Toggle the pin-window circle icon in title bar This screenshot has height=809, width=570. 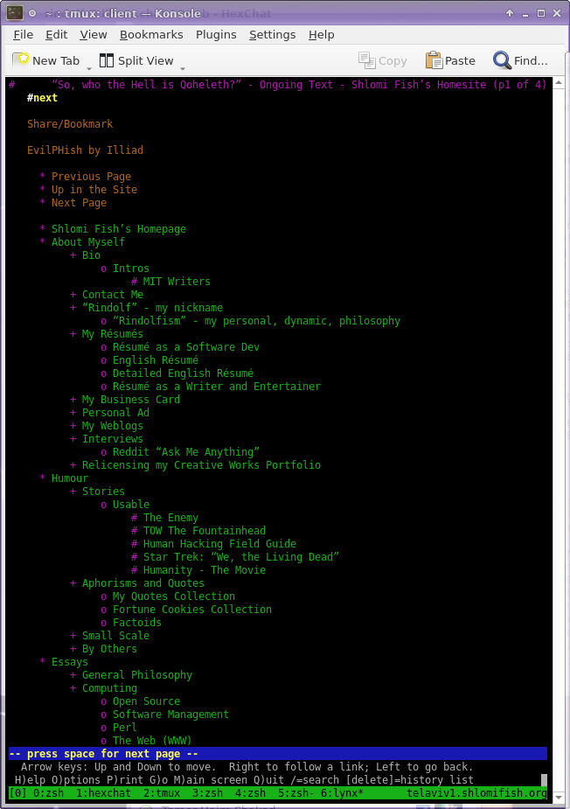click(32, 13)
